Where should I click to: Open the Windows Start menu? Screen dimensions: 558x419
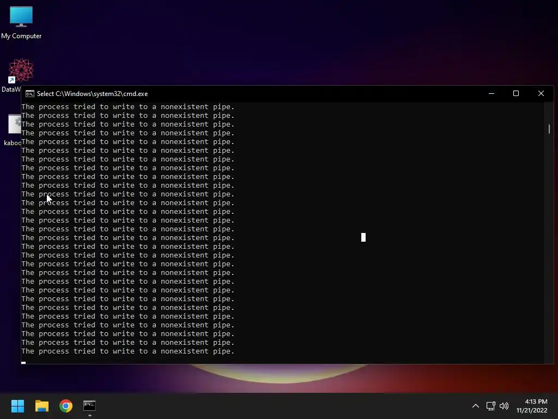pos(17,406)
